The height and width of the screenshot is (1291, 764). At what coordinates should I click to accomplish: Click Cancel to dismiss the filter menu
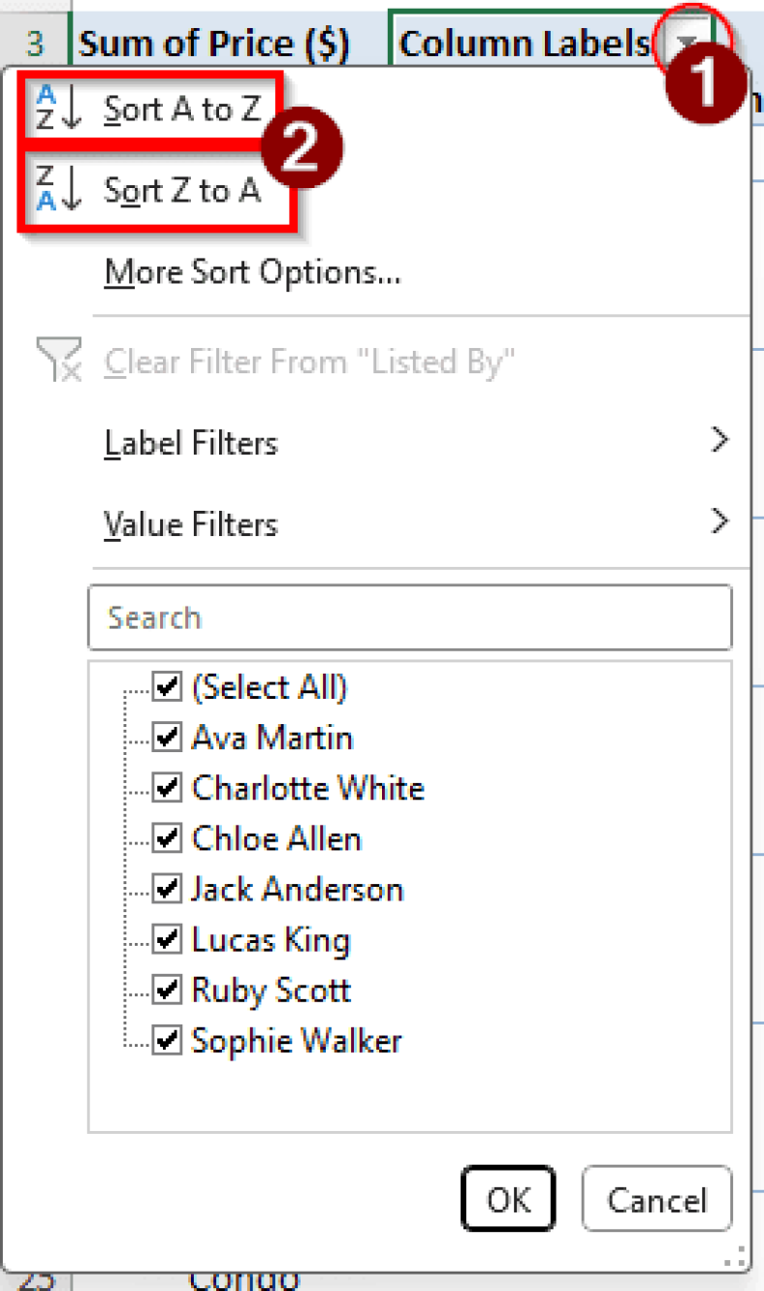pyautogui.click(x=656, y=1199)
